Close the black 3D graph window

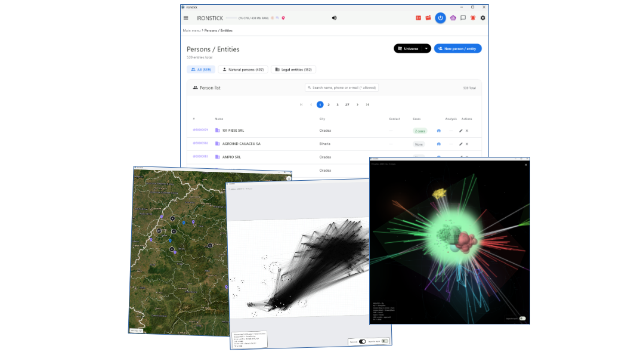(525, 165)
